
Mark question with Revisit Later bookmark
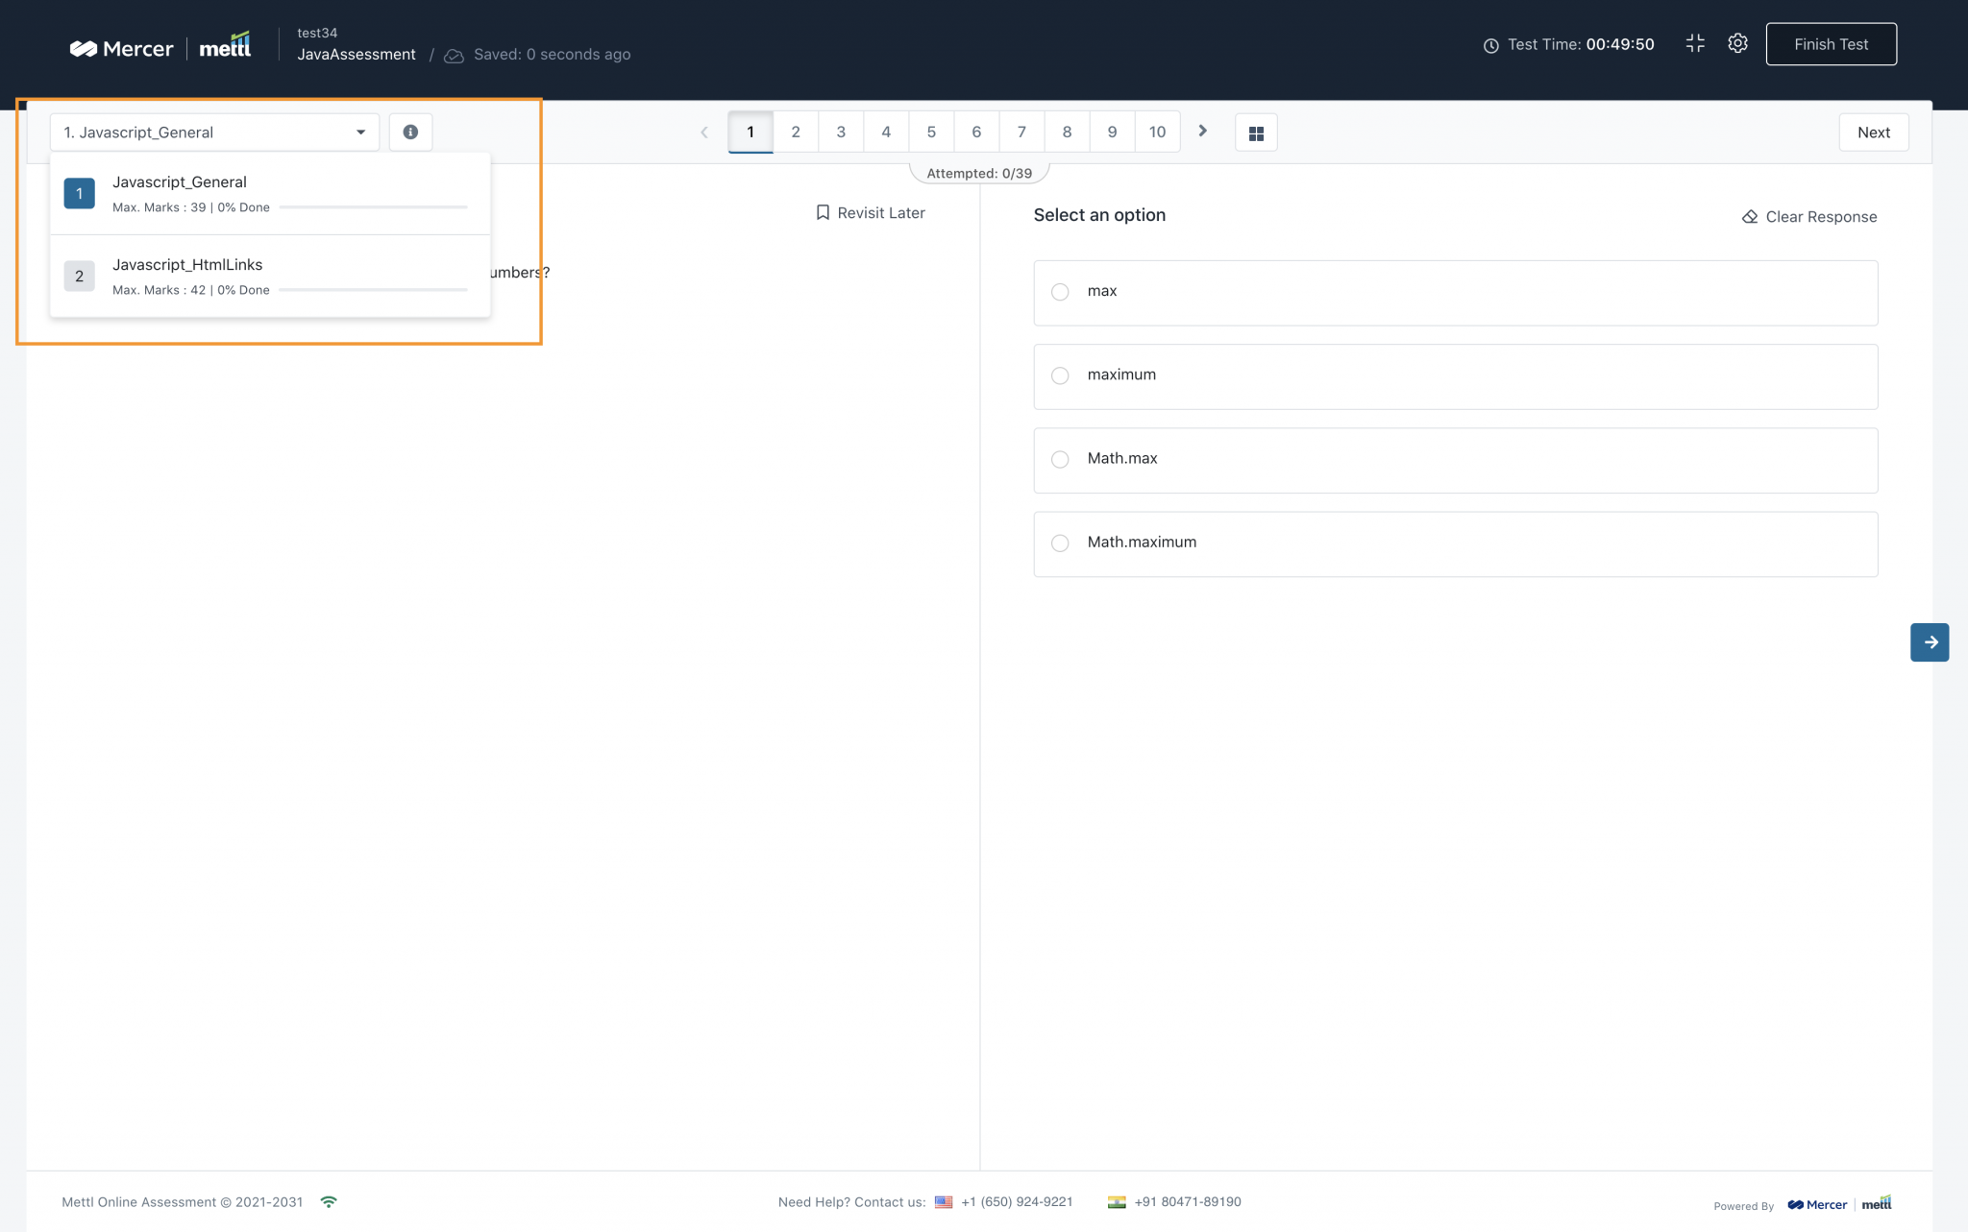[870, 212]
